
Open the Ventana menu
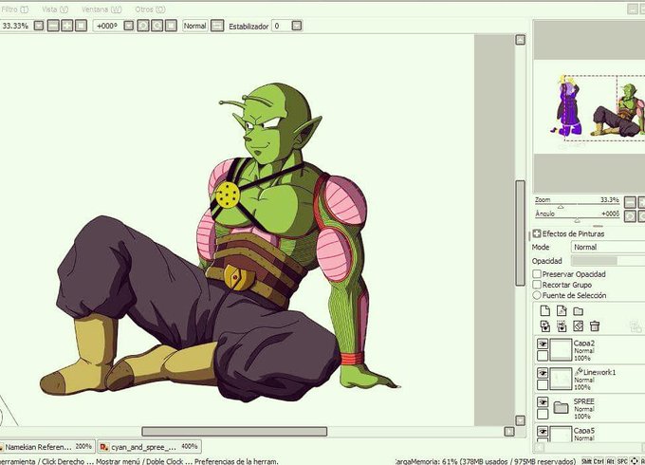click(x=101, y=9)
